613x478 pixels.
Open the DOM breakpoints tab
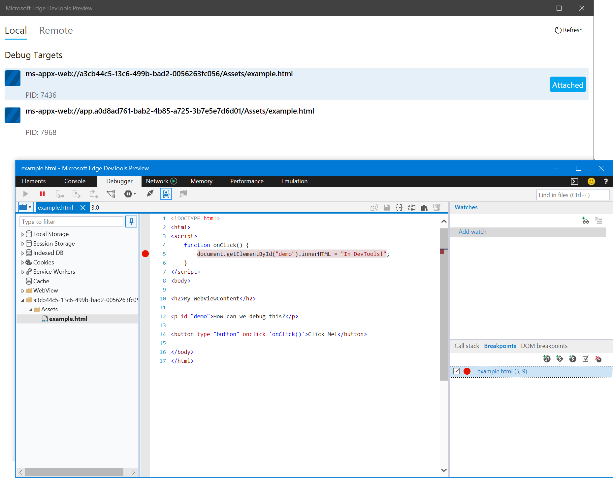(544, 346)
